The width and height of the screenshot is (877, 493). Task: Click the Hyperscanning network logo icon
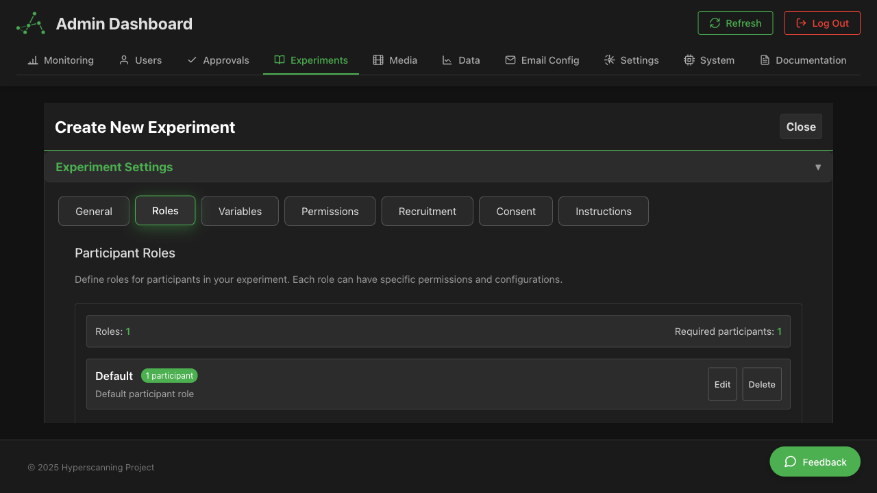[x=29, y=23]
